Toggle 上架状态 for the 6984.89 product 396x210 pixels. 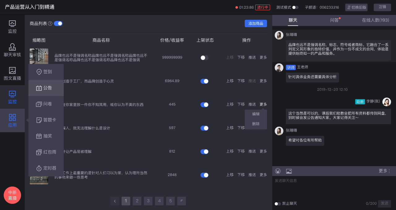click(204, 81)
